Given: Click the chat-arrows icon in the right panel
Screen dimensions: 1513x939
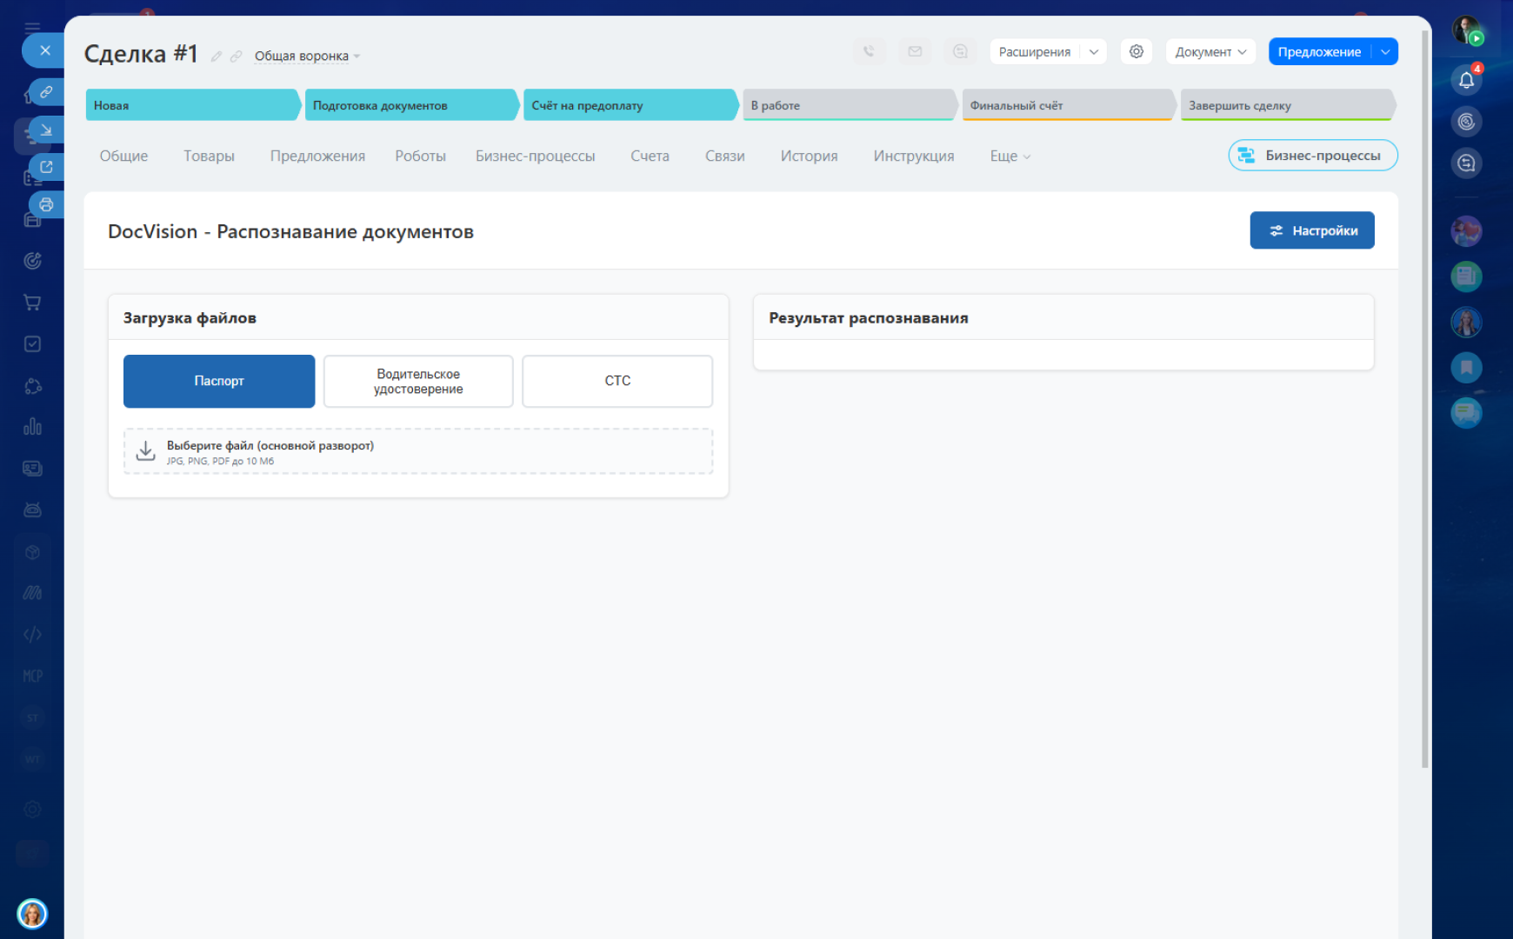Looking at the screenshot, I should pos(1466,163).
